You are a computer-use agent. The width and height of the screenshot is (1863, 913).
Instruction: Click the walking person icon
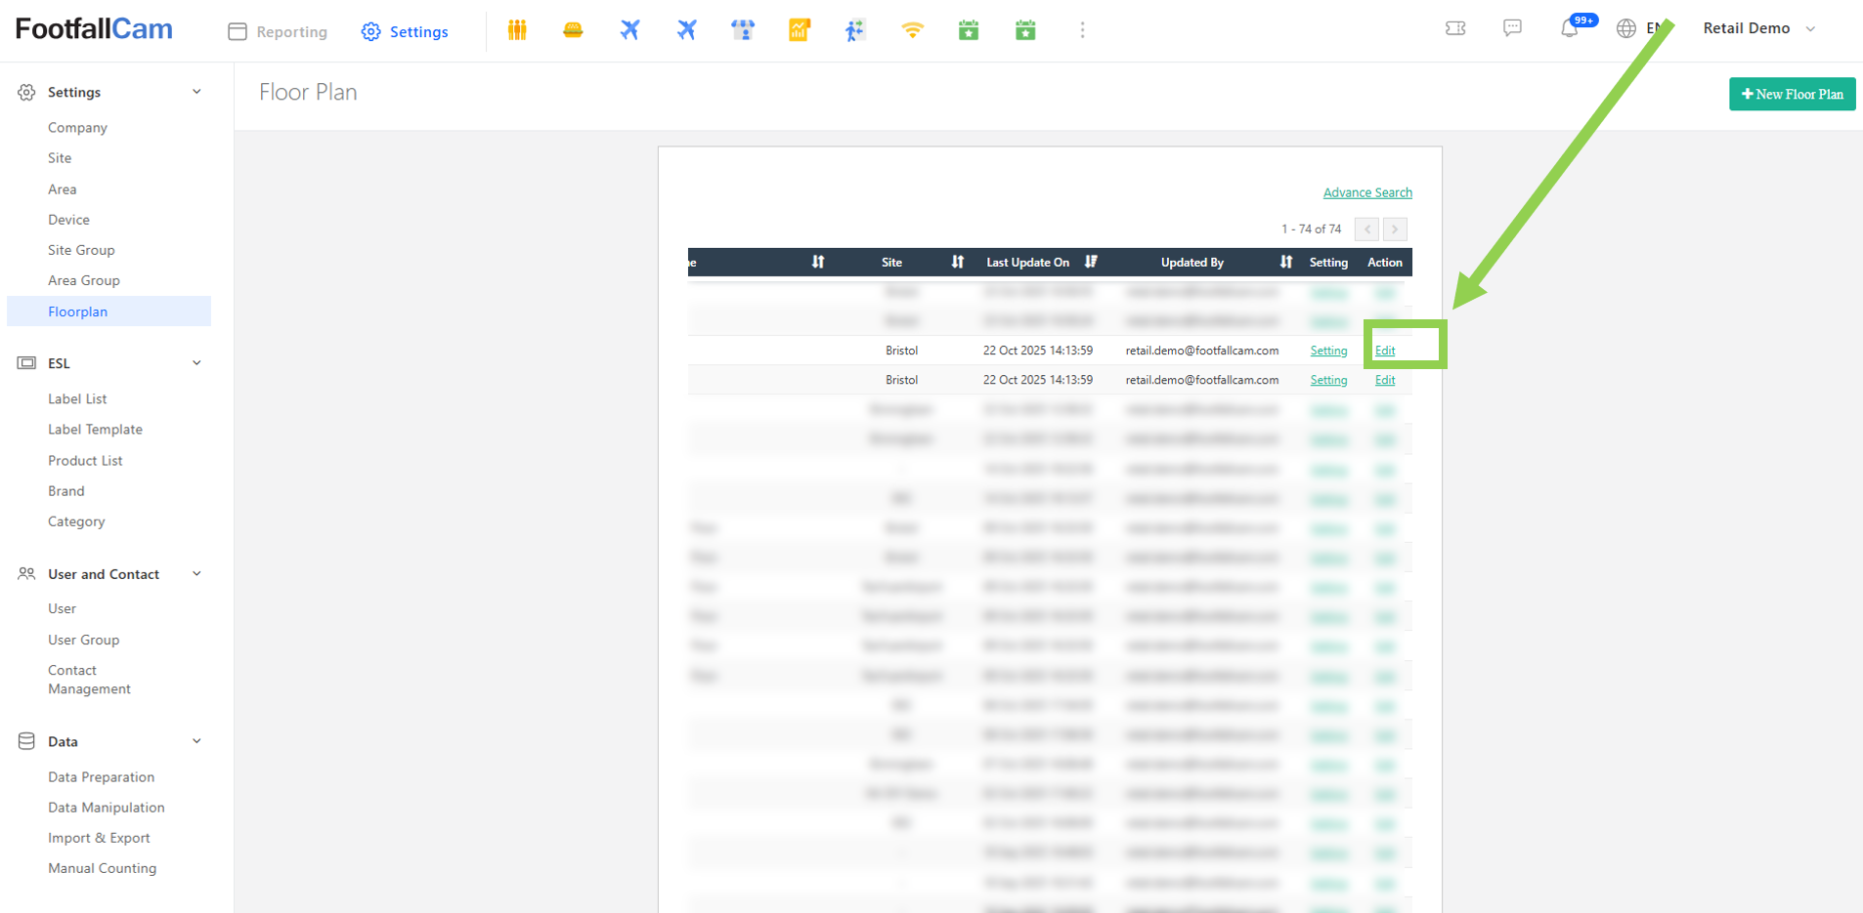855,30
